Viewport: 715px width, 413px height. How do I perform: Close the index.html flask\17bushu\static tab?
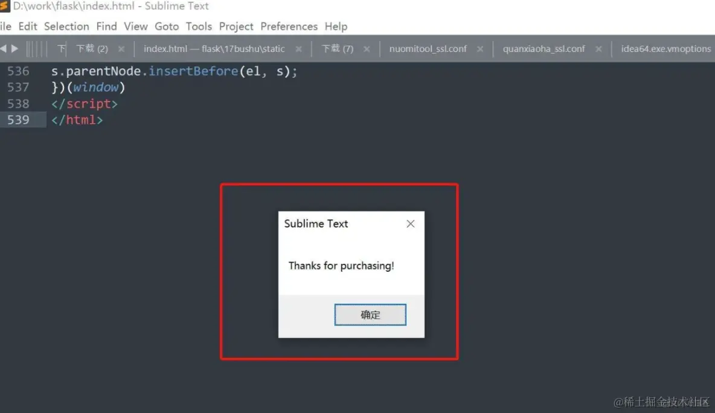299,49
